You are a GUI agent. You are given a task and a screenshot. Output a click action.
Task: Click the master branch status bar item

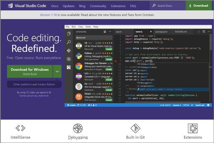click(x=71, y=105)
